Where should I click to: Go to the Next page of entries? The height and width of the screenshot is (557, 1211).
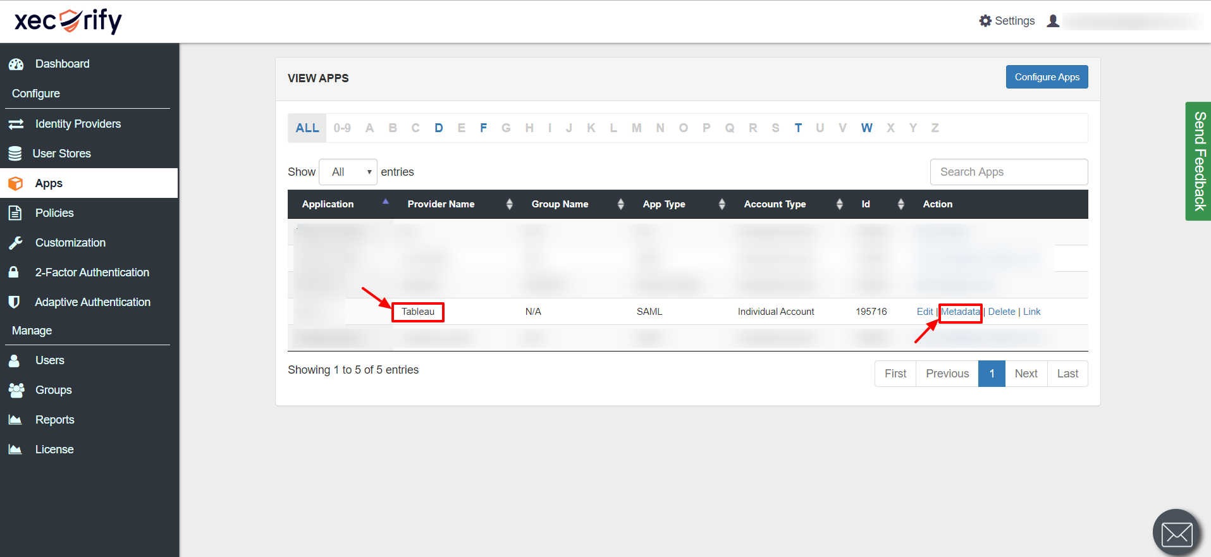(x=1026, y=374)
